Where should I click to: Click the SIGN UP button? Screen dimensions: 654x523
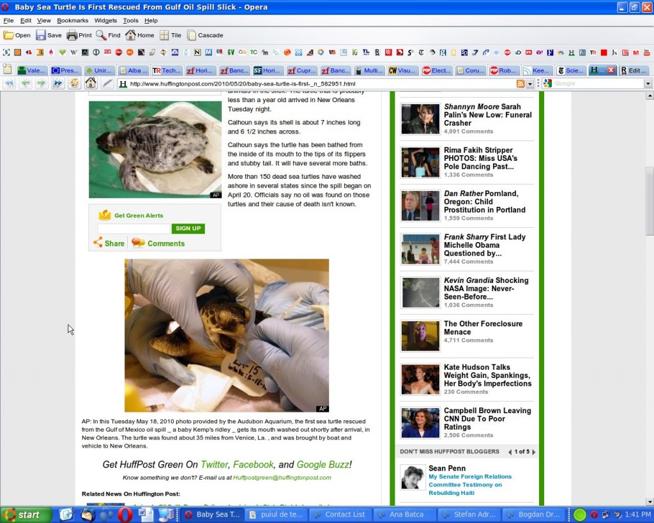tap(188, 229)
